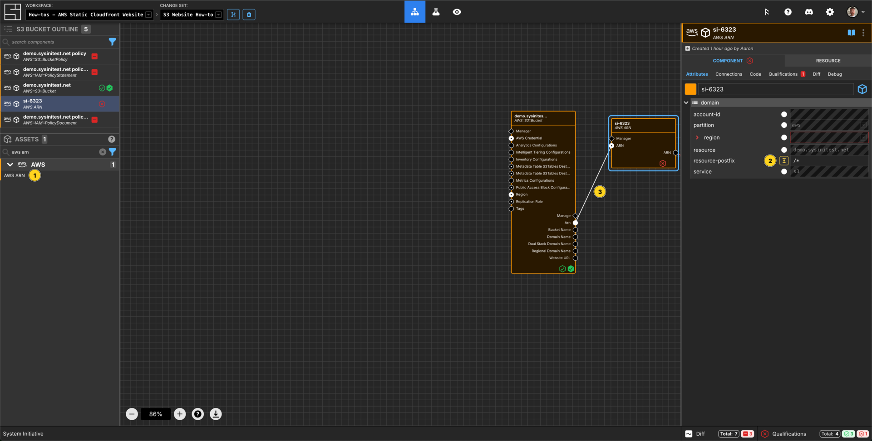Click the pointer icon in top bar
This screenshot has width=872, height=441.
pos(767,12)
